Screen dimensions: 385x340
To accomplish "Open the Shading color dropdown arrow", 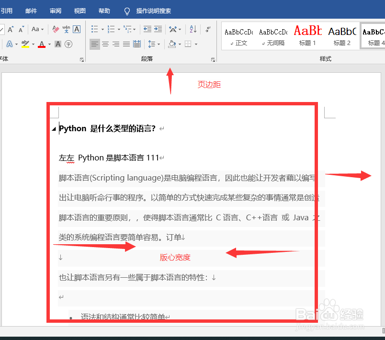I will (x=180, y=45).
